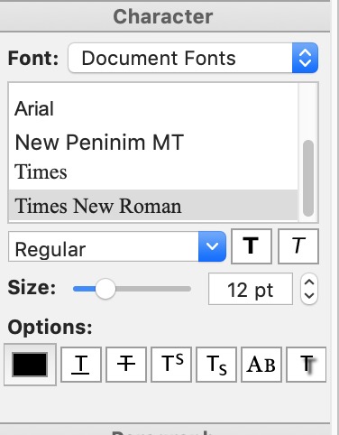Click the font size stepper arrows
Image resolution: width=339 pixels, height=435 pixels.
(309, 289)
